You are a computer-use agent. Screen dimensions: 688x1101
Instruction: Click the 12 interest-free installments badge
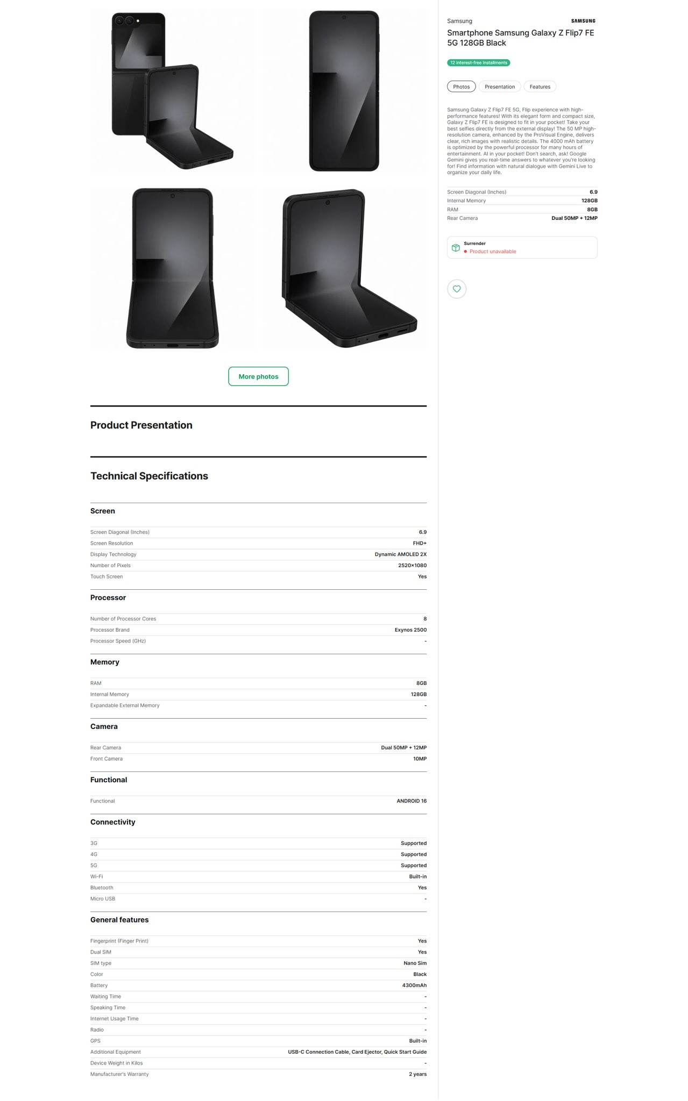[x=479, y=63]
